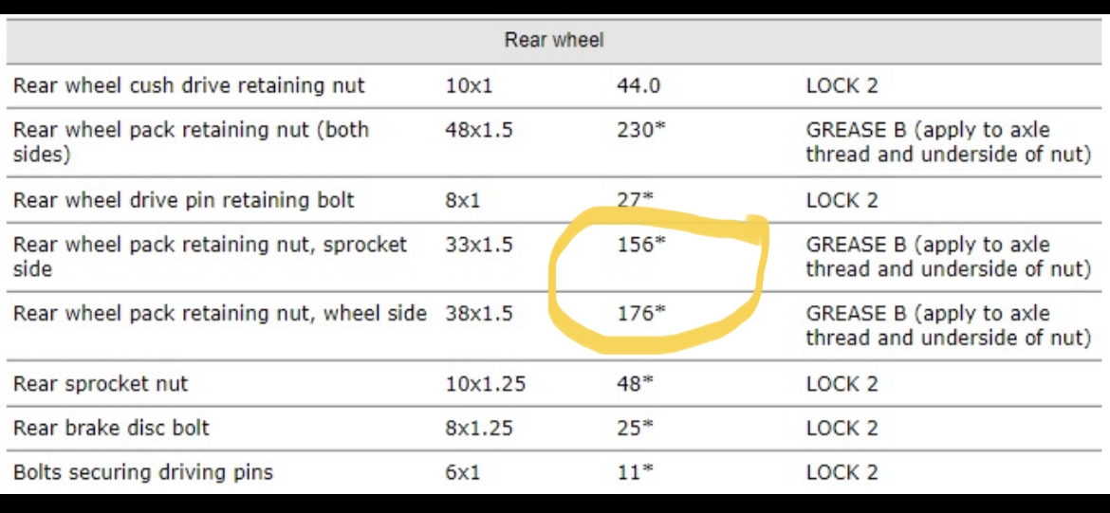Click the "Rear wheel" table header

(554, 40)
